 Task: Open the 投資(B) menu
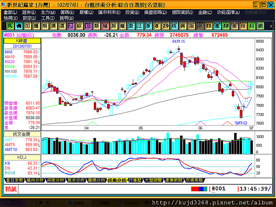point(132,12)
